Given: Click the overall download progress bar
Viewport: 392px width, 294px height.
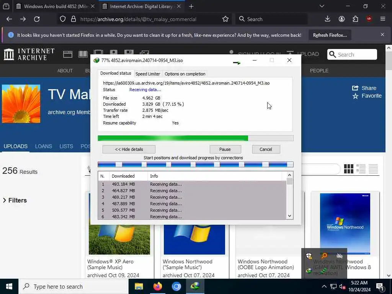Looking at the screenshot, I should click(x=196, y=138).
